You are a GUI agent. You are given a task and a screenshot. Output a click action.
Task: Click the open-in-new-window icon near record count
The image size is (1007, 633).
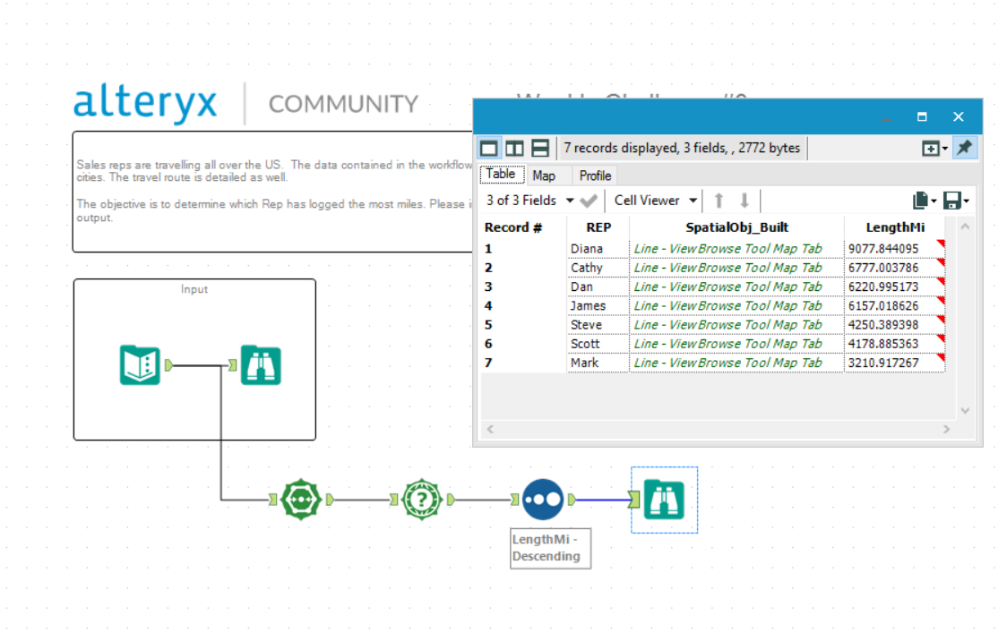932,148
